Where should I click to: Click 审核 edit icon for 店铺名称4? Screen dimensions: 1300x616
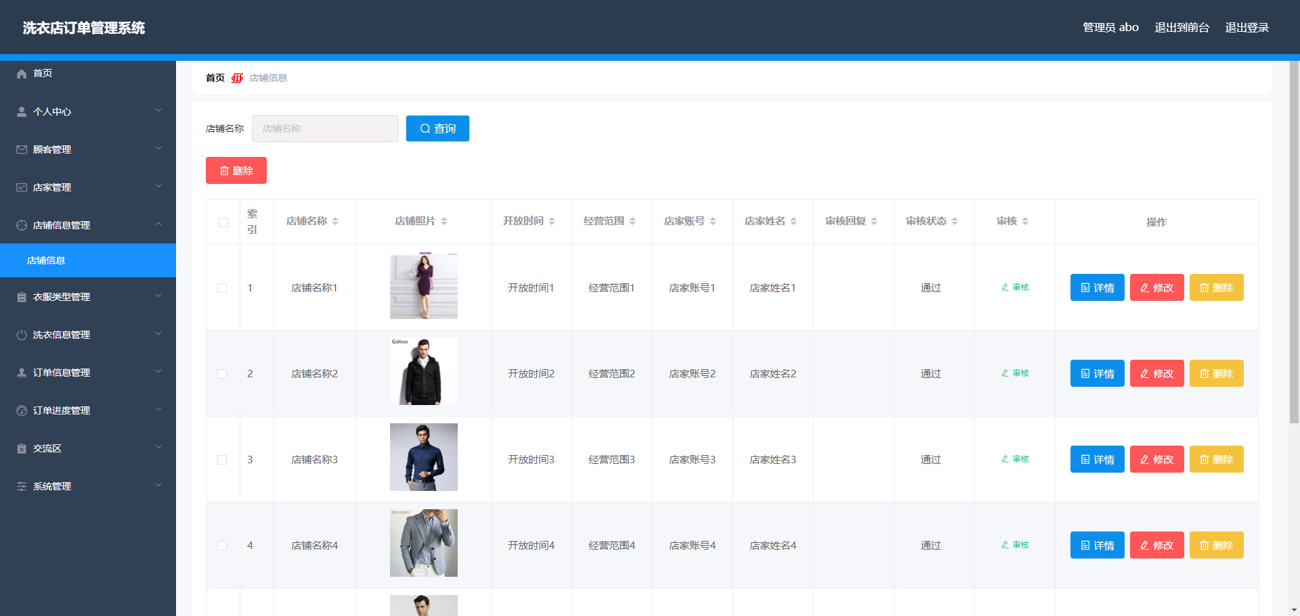pyautogui.click(x=1005, y=545)
